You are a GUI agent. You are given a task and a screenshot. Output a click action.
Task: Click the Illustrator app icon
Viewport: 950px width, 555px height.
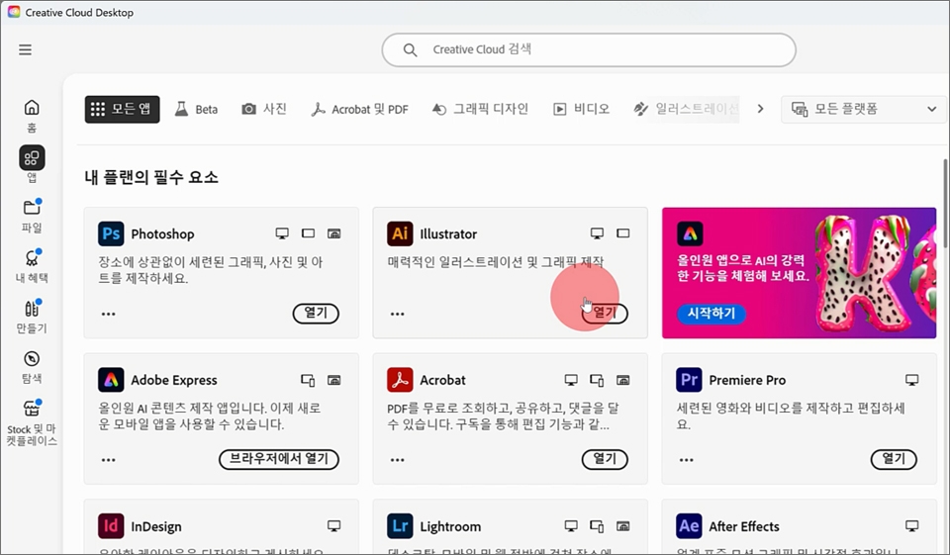(400, 233)
